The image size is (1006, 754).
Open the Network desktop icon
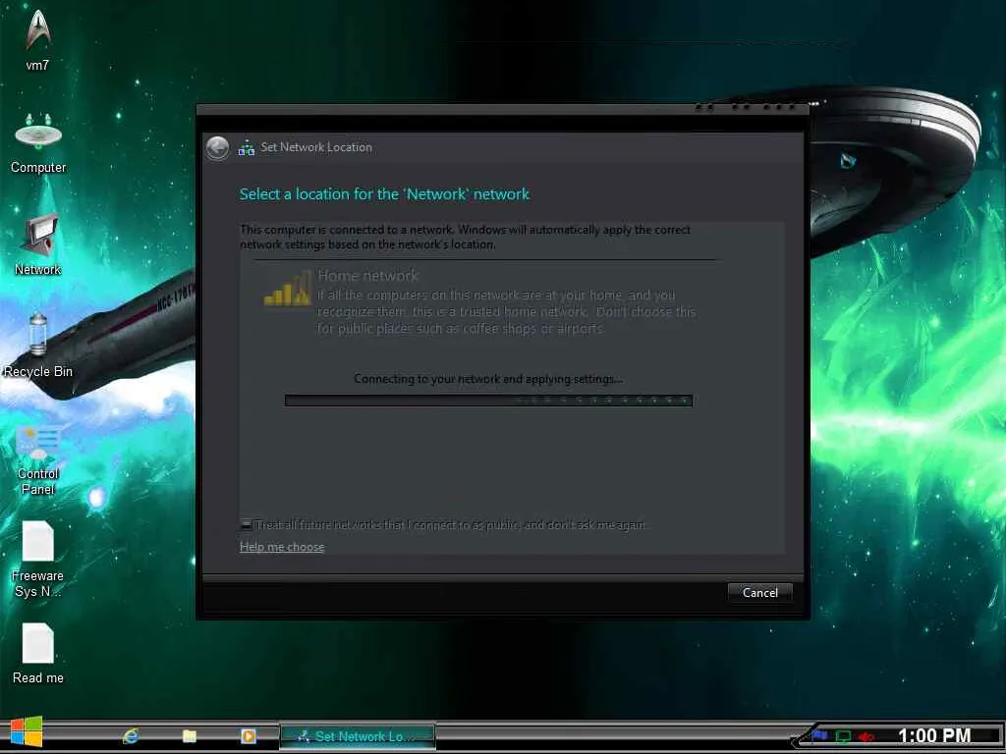point(38,245)
